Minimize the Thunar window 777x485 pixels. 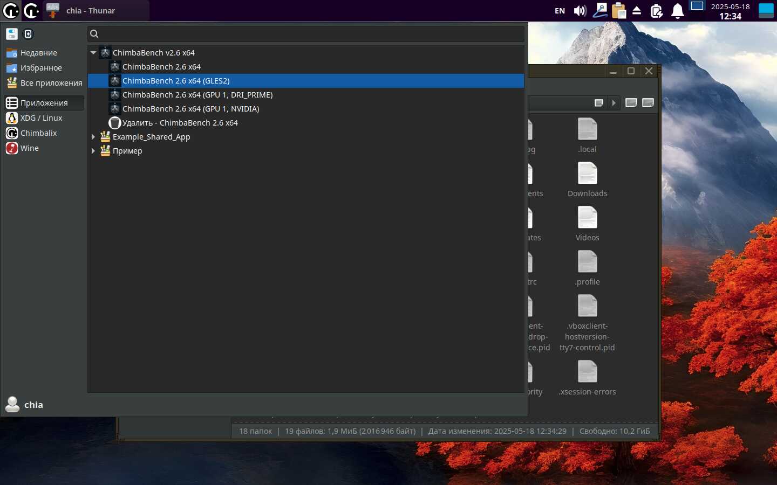pyautogui.click(x=613, y=72)
